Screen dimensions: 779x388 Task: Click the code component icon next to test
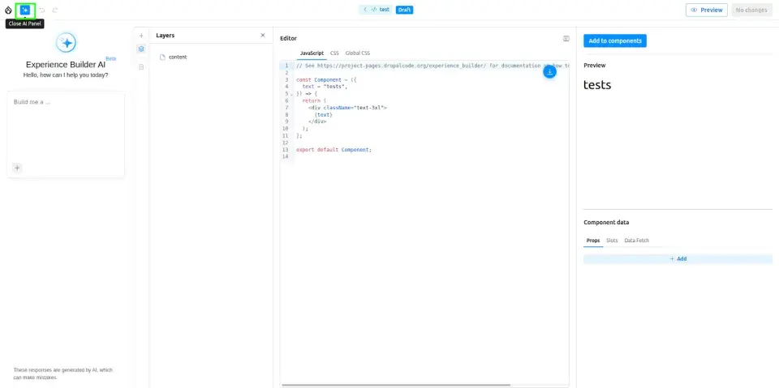(x=373, y=10)
